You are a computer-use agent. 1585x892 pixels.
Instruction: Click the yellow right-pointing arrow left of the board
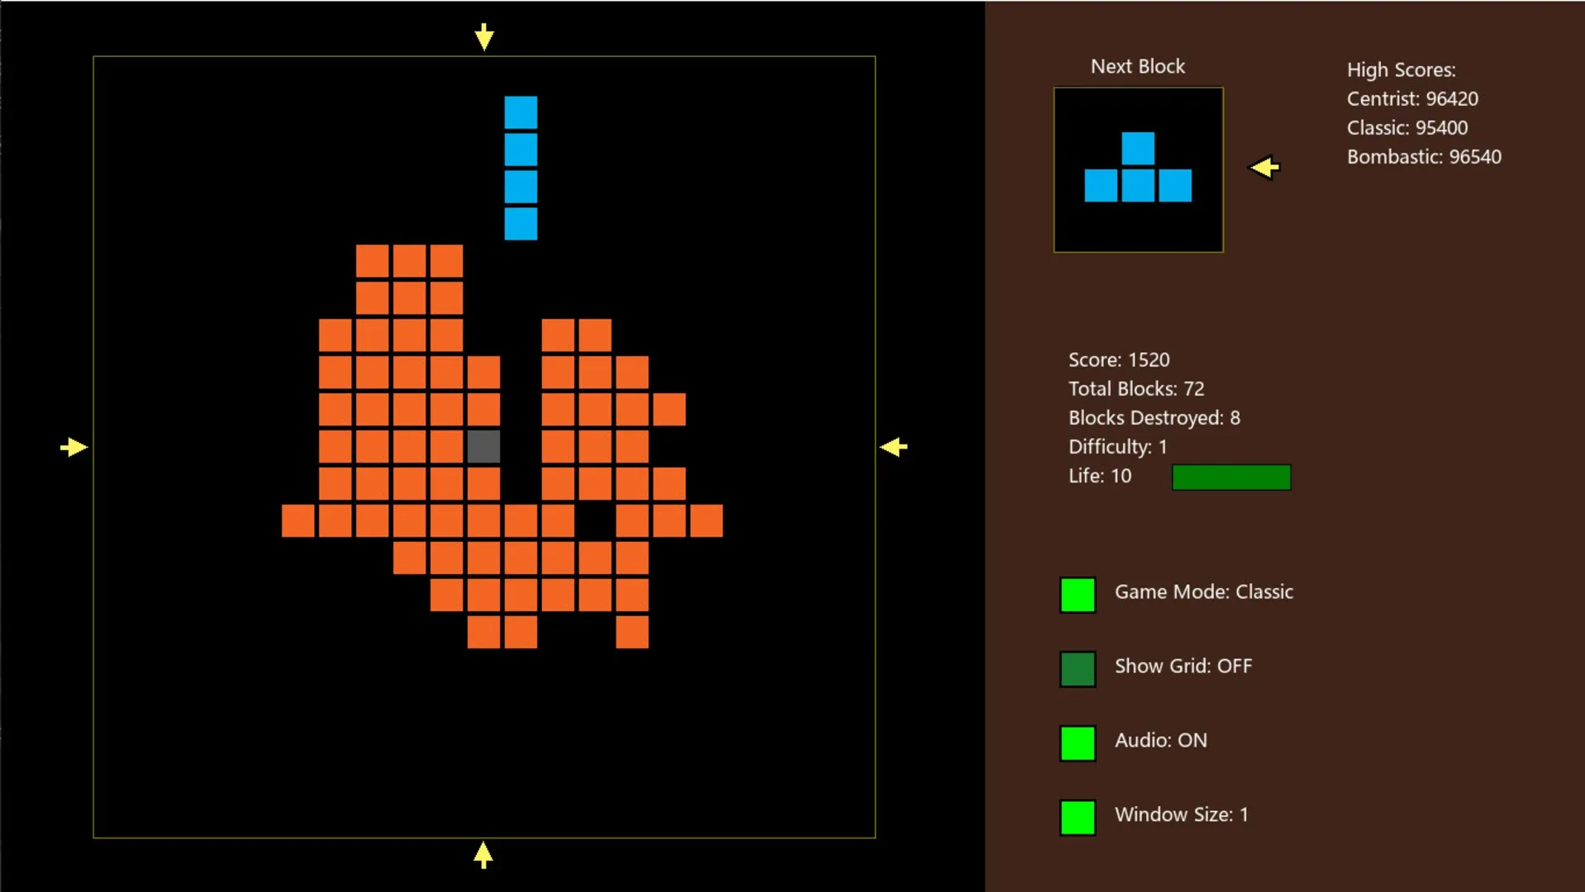tap(74, 447)
